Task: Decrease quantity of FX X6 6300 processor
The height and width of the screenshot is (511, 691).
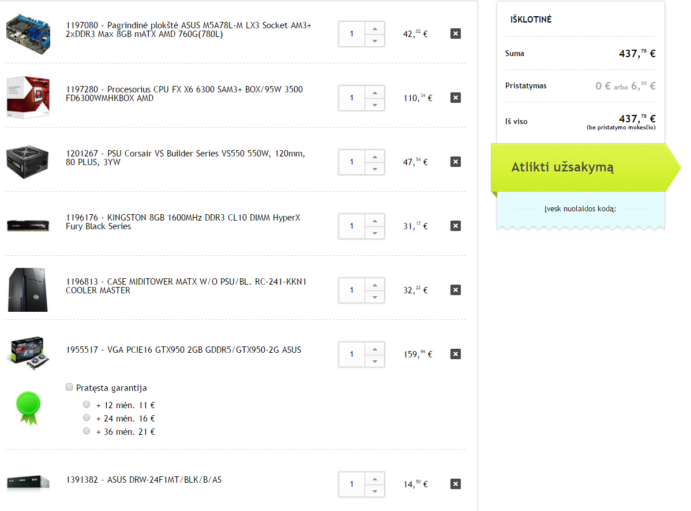Action: pyautogui.click(x=374, y=105)
